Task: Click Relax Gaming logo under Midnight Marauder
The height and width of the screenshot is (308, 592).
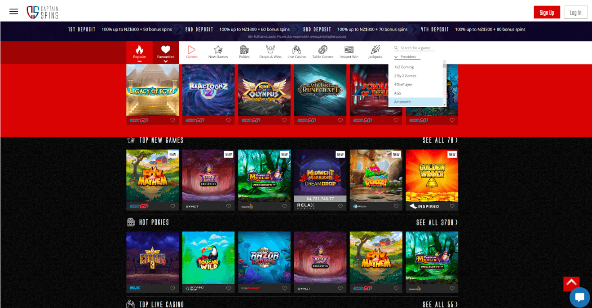Action: 306,206
